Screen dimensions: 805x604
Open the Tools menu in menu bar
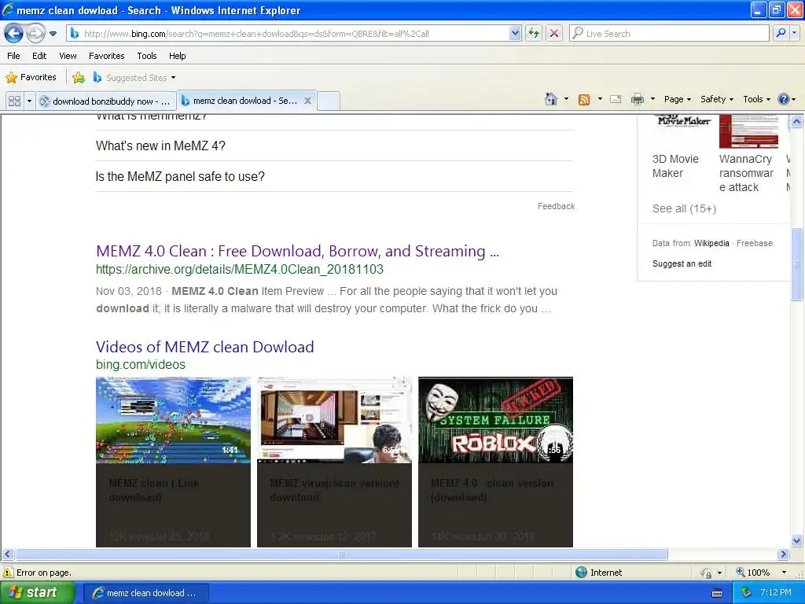coord(147,56)
